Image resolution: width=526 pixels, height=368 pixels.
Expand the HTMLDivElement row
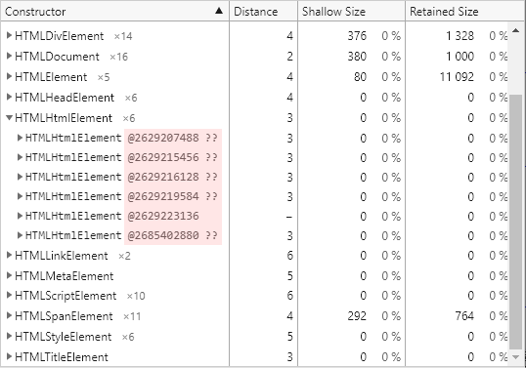point(10,35)
